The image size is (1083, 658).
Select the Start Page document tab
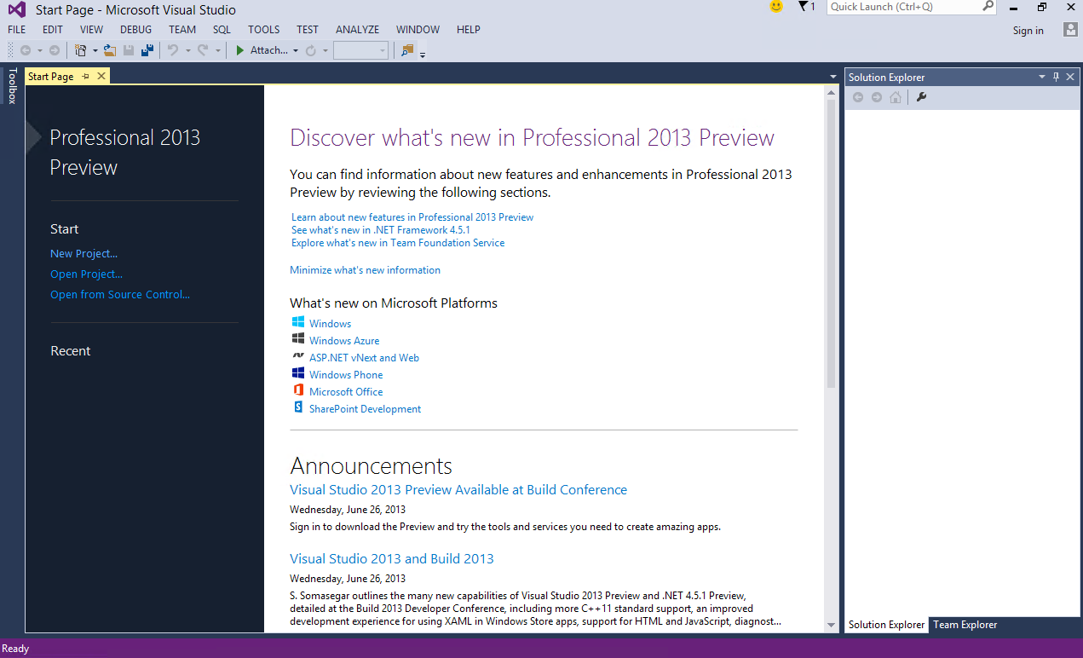point(51,76)
